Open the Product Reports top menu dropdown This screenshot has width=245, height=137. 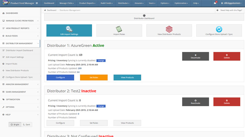coord(87,3)
